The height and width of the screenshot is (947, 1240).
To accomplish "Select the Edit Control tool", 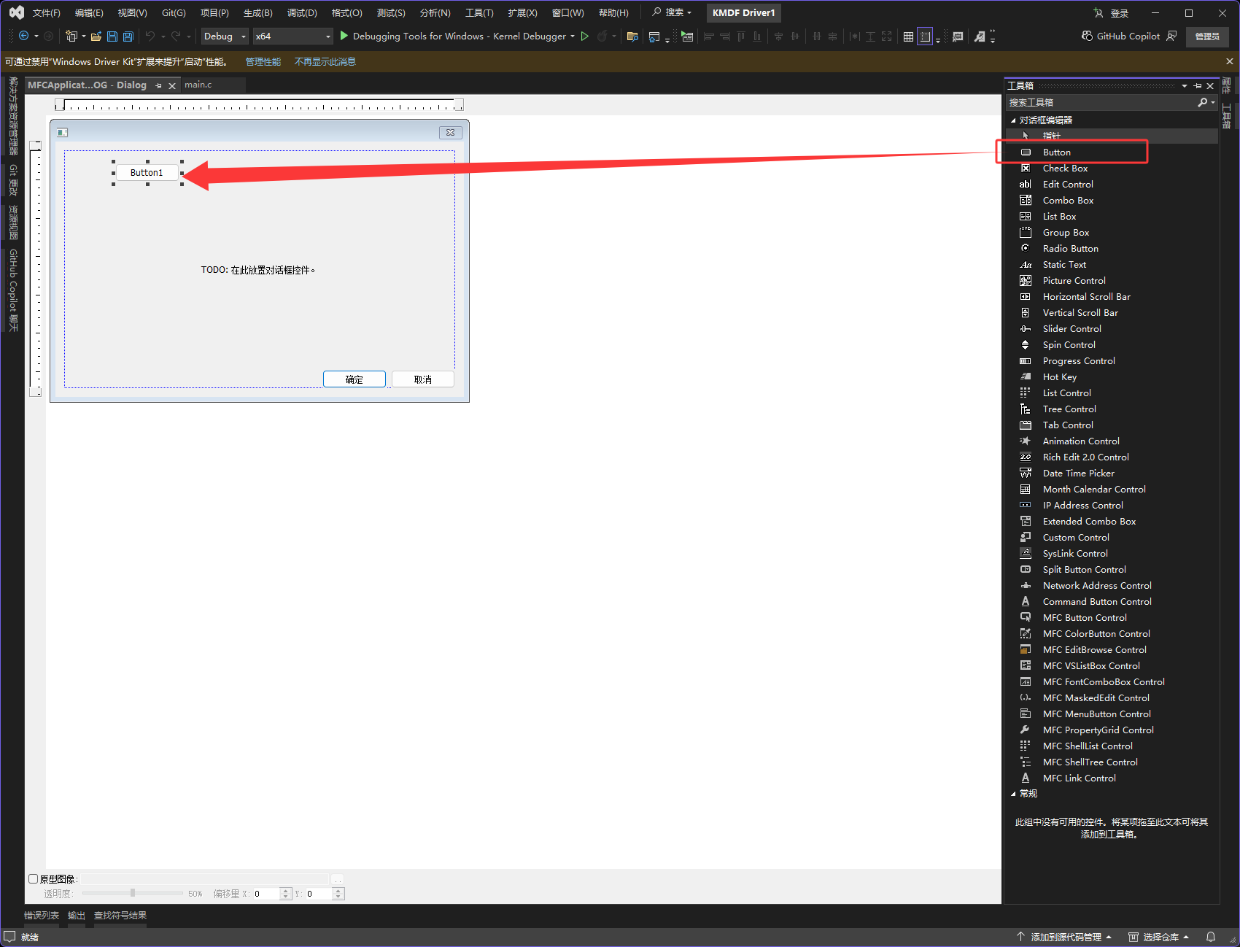I will tap(1112, 184).
